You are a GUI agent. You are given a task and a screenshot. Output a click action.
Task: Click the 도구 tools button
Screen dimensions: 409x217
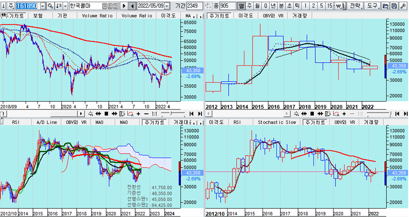point(372,6)
